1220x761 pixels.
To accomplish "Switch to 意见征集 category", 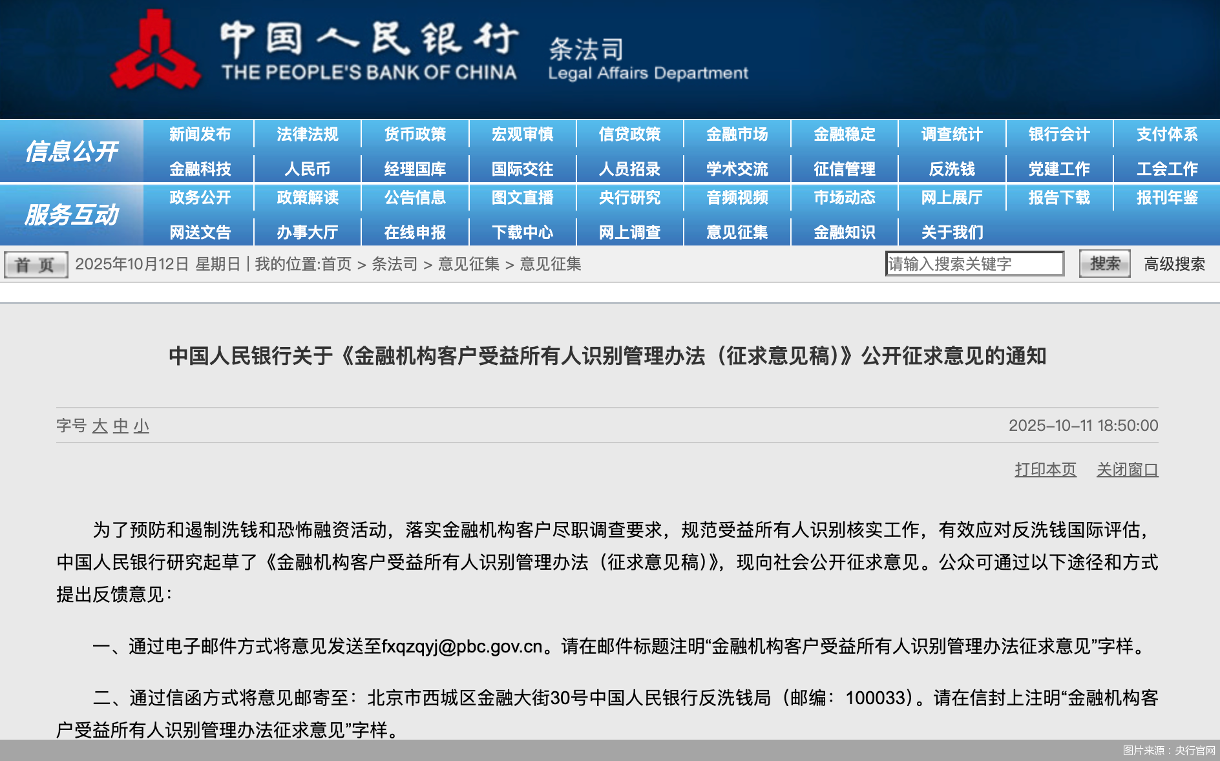I will click(x=736, y=233).
